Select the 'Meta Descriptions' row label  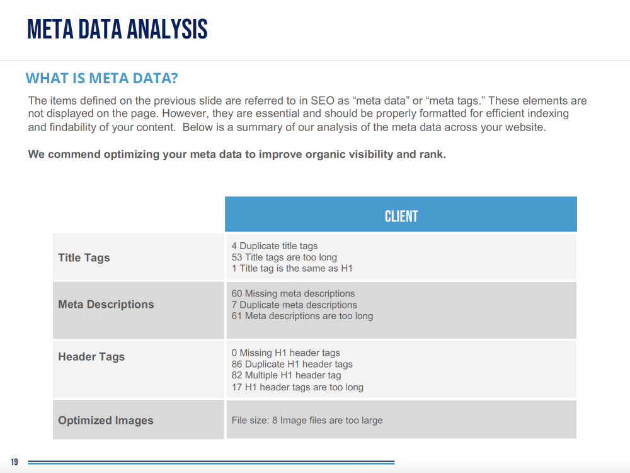[x=106, y=304]
